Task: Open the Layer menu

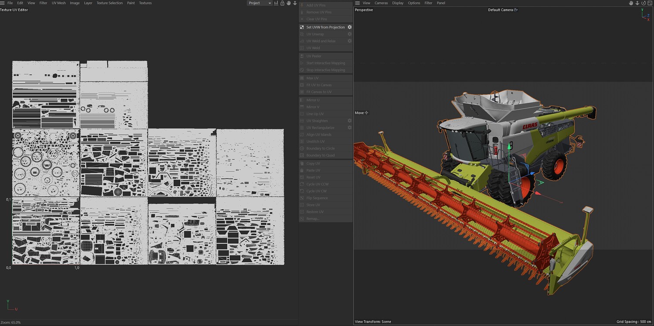Action: [88, 3]
